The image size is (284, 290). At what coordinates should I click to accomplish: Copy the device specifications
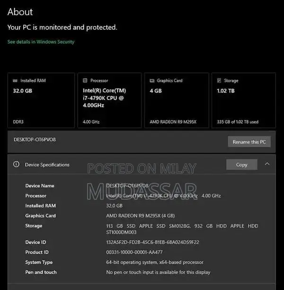pyautogui.click(x=242, y=165)
